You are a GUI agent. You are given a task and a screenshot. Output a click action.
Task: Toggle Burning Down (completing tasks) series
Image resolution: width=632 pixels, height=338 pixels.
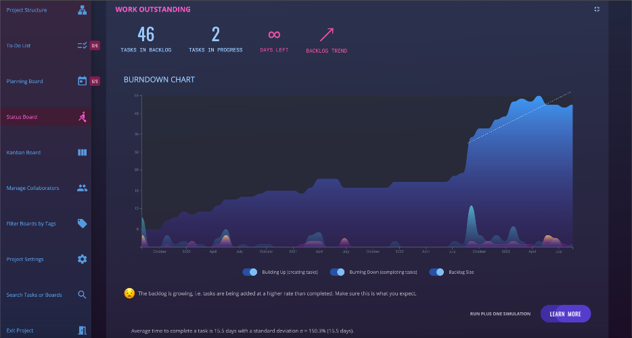pos(338,272)
